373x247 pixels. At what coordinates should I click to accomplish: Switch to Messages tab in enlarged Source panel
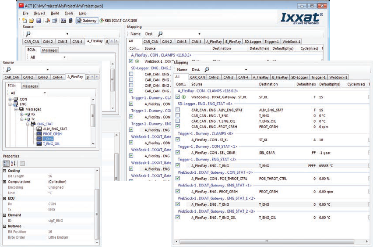click(30, 86)
